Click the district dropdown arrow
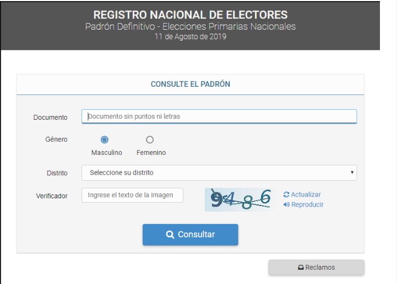Viewport: 397px width, 284px height. click(352, 172)
